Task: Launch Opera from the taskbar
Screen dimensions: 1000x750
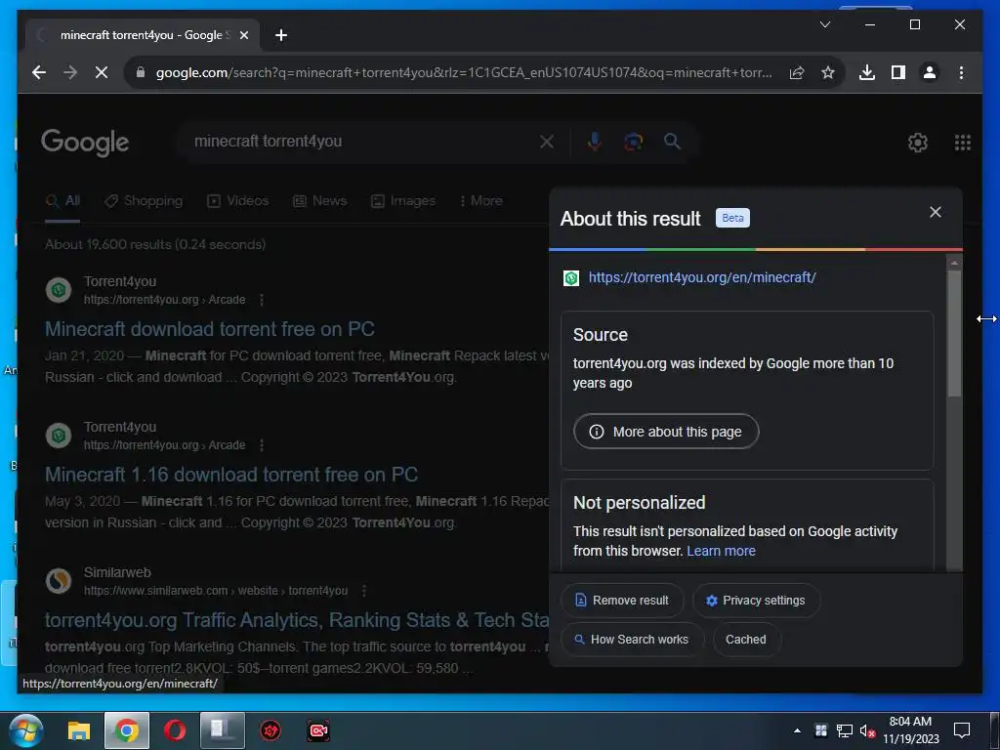Action: click(175, 730)
